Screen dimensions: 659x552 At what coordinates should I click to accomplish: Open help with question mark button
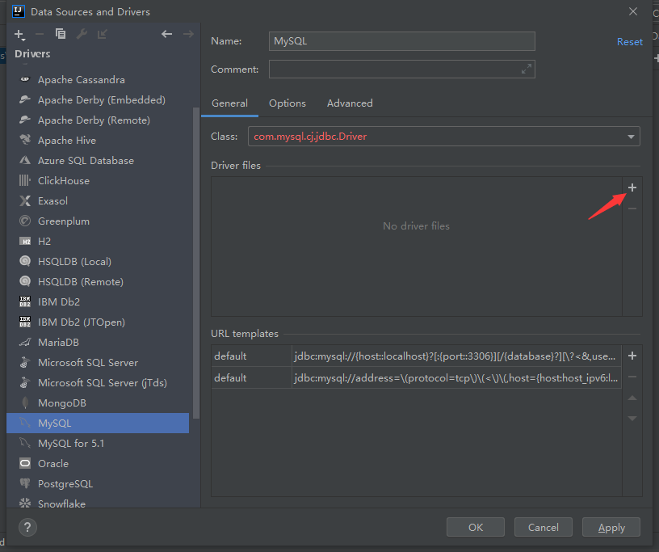pos(27,527)
